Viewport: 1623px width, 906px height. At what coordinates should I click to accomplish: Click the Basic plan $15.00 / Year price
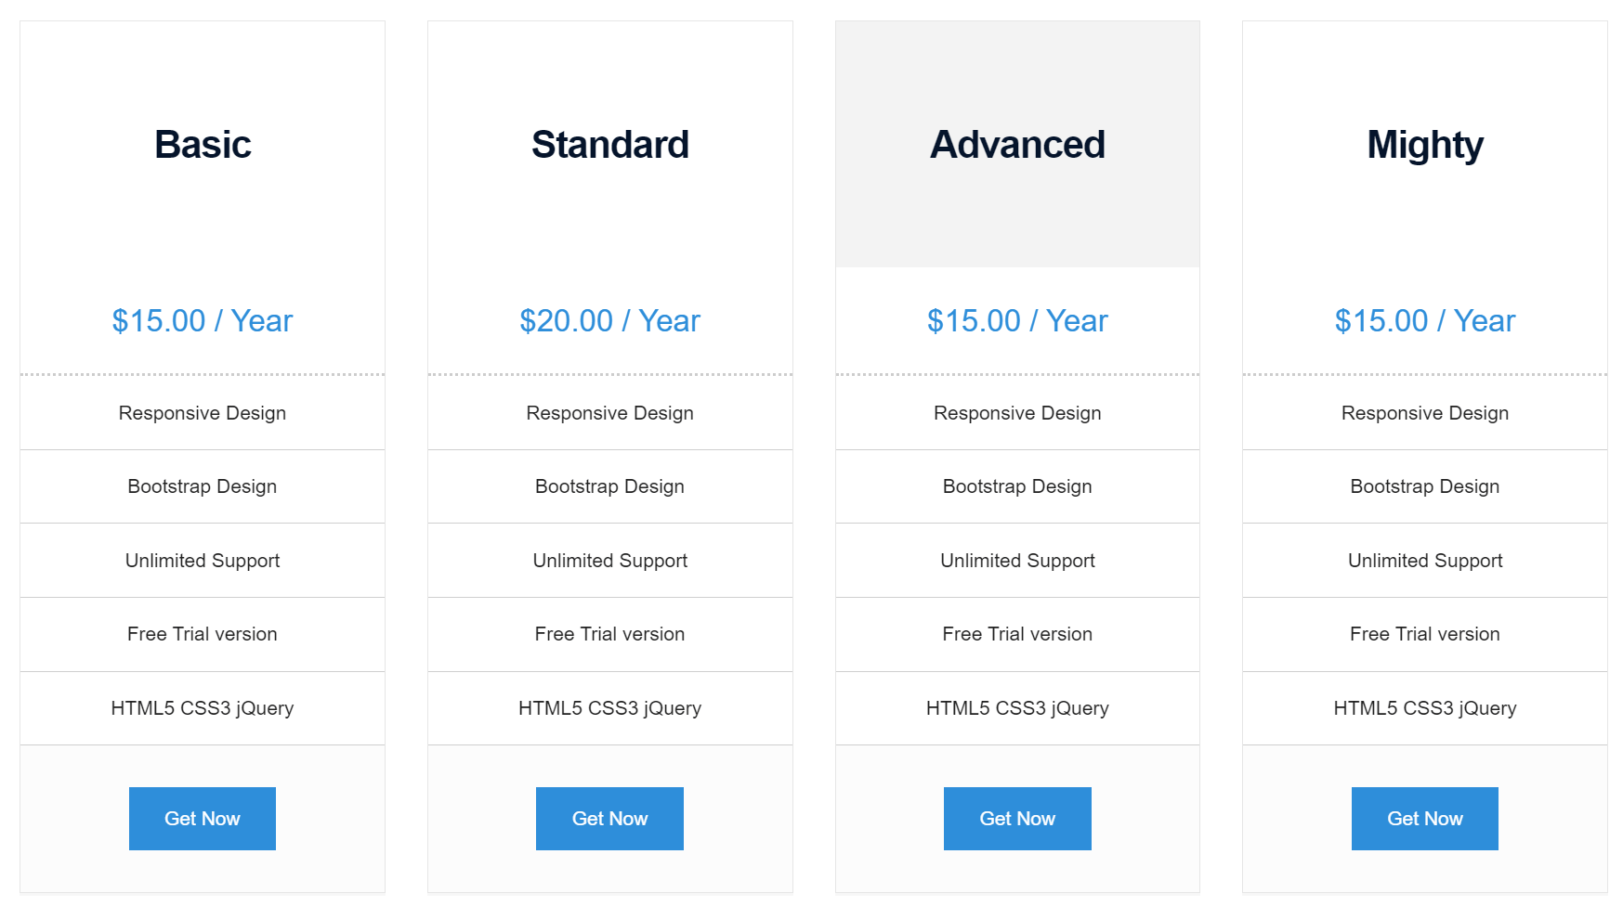click(203, 321)
